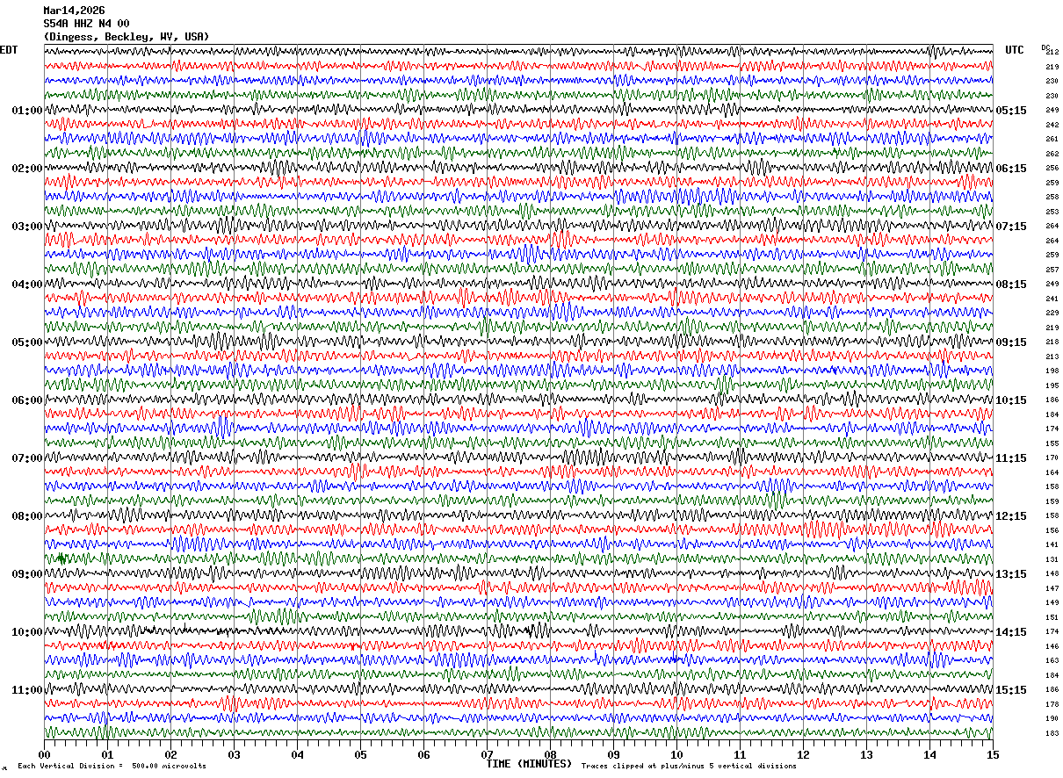This screenshot has height=778, width=1063.
Task: Click minute tick 14 on the time axis
Action: tap(929, 754)
